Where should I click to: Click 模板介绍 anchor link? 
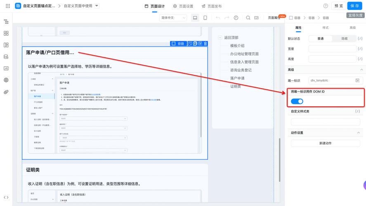click(x=237, y=46)
